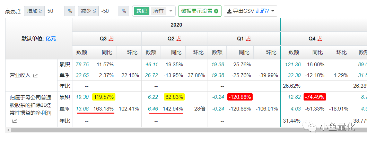Viewport: 367px width, 143px height.
Task: Expand the 导出CSV dropdown caret
Action: click(x=273, y=11)
